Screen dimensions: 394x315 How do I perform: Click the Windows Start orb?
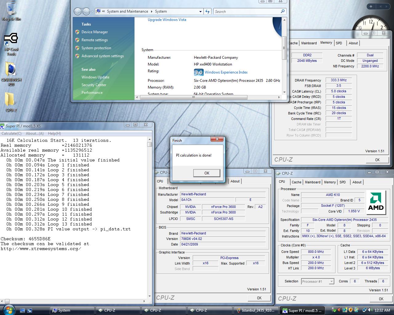(9, 310)
